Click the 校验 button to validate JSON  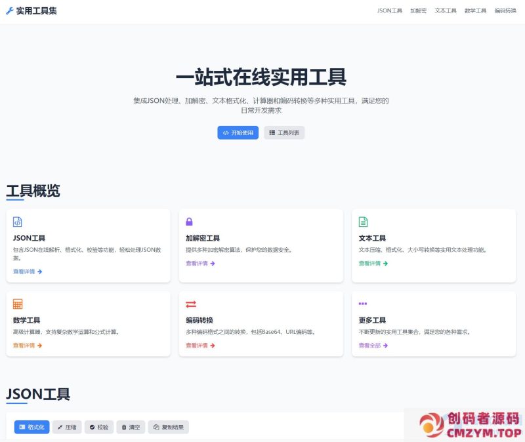point(99,427)
